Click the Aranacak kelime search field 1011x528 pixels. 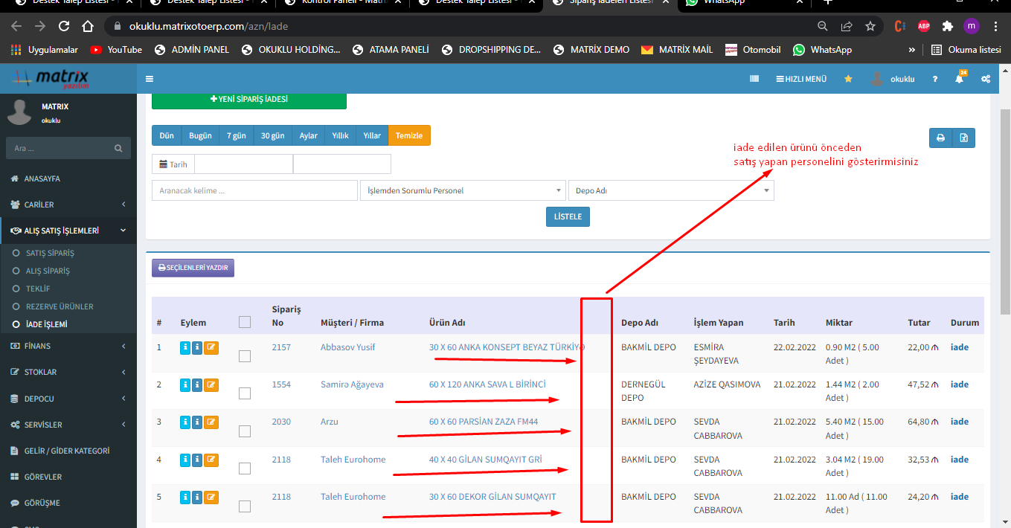click(x=254, y=190)
